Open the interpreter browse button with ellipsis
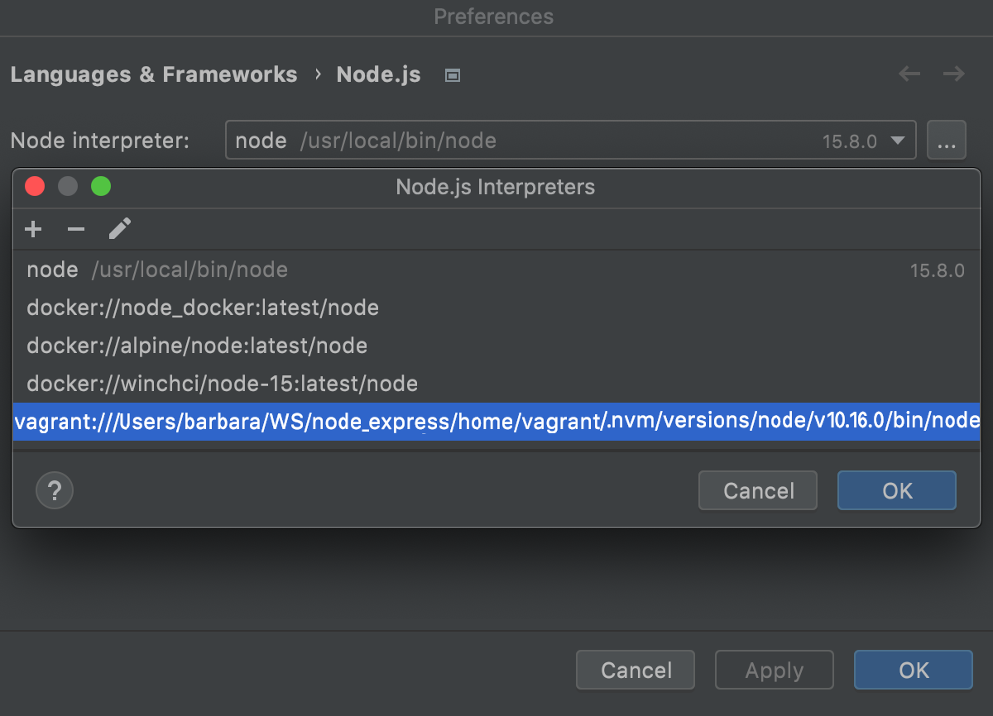The height and width of the screenshot is (716, 993). point(947,140)
